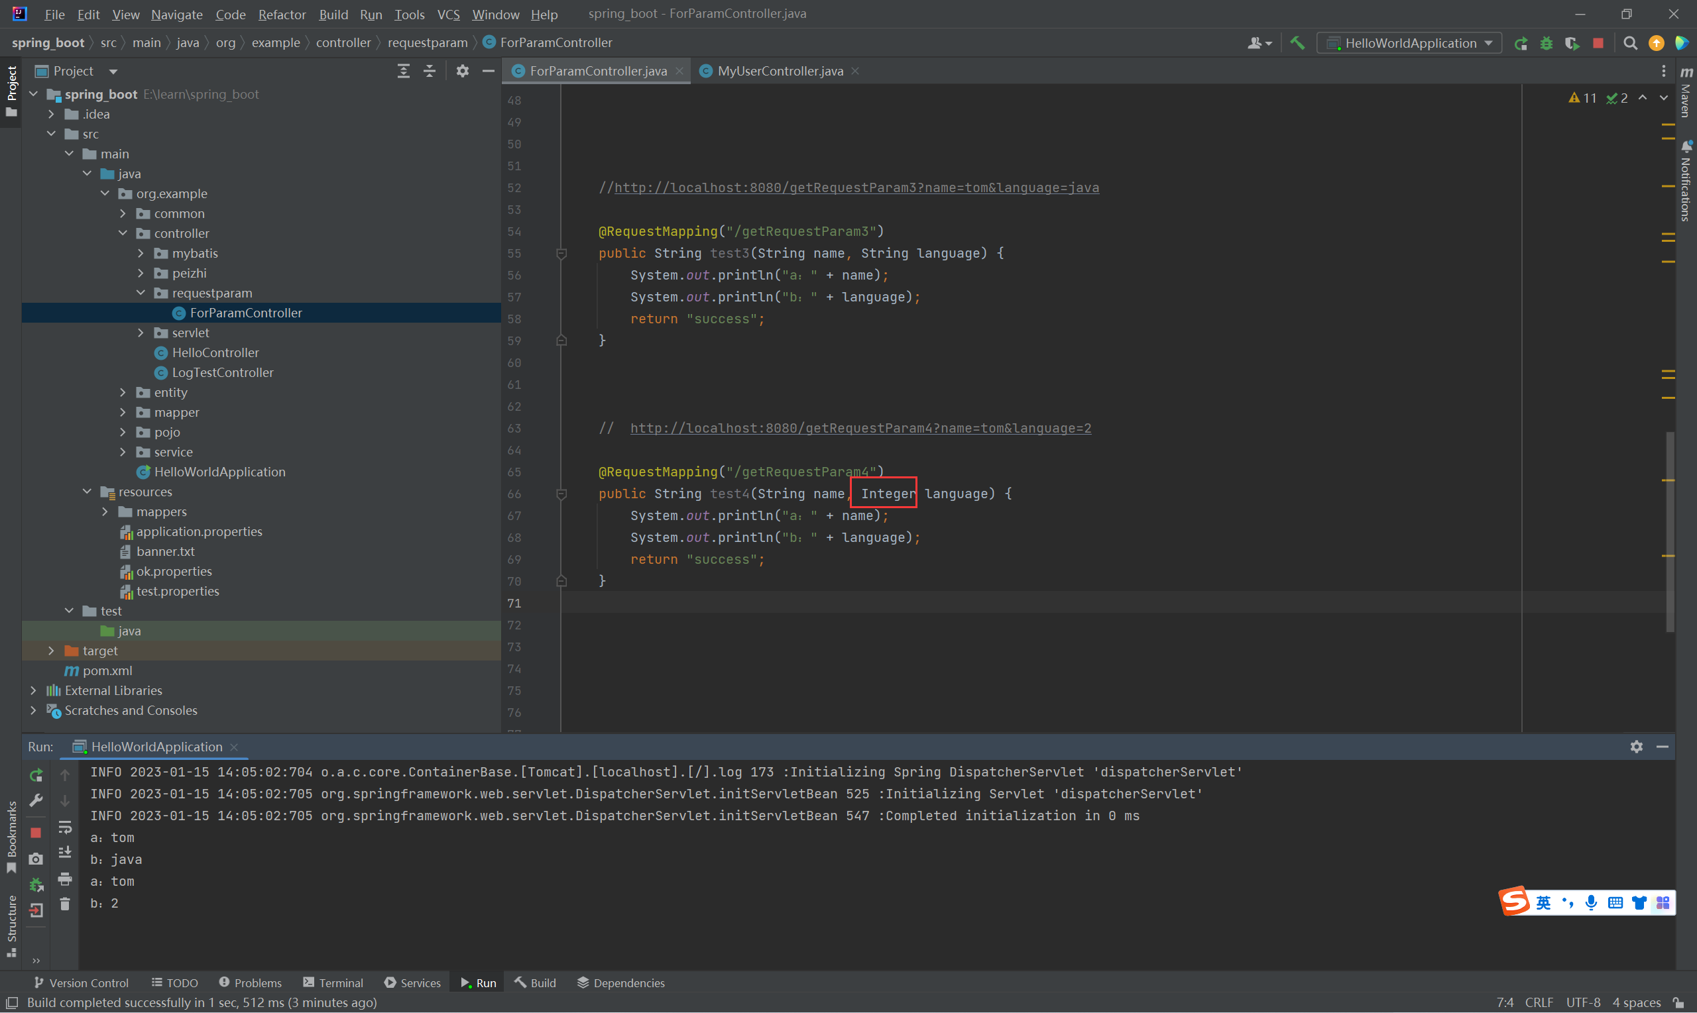
Task: Expand the target folder in project tree
Action: tap(51, 651)
